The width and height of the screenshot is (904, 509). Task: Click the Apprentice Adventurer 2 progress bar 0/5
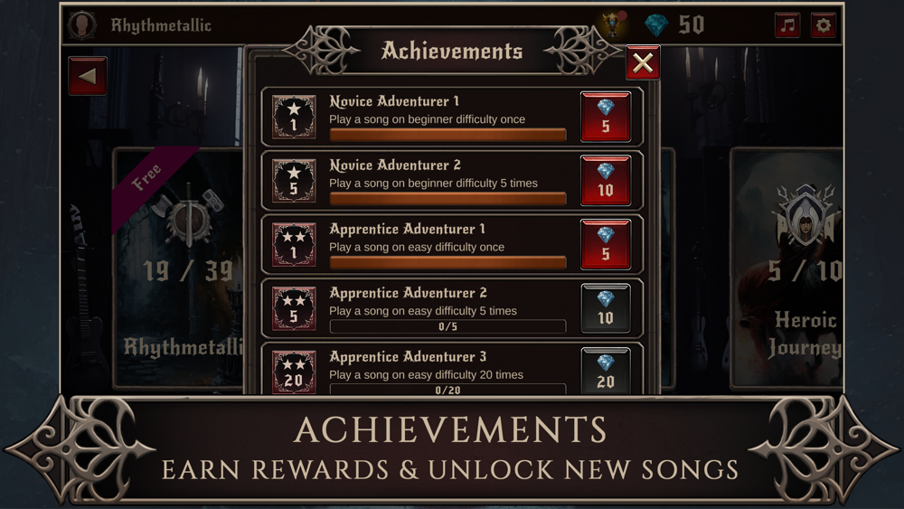[448, 326]
